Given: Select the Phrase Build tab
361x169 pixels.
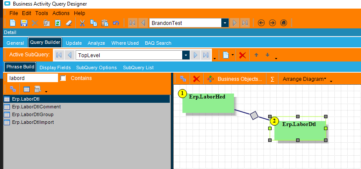Looking at the screenshot, I should point(20,67).
